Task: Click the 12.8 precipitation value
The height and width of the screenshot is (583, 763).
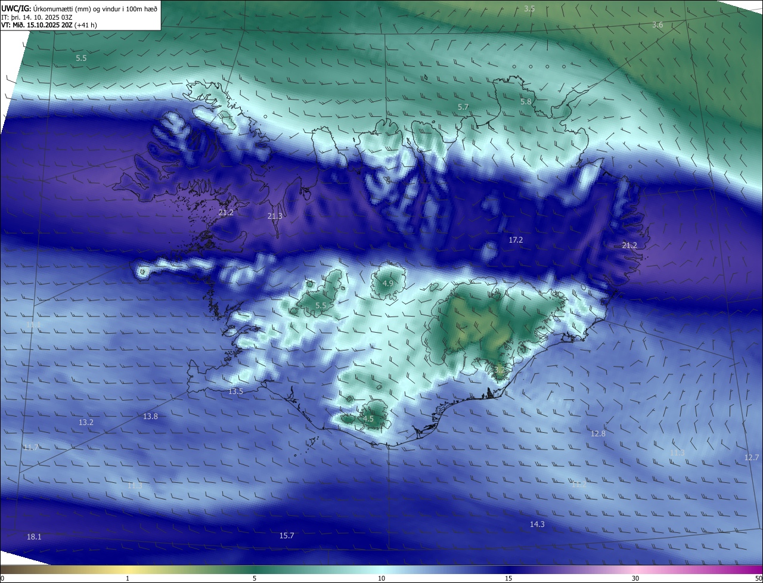Action: point(598,434)
